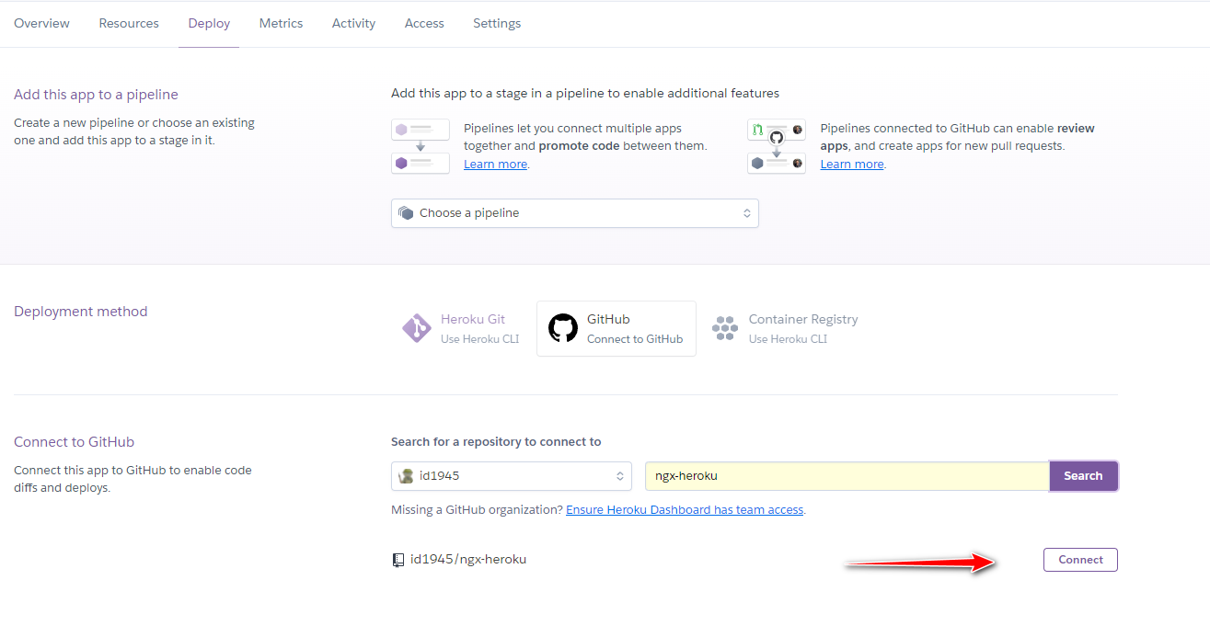Switch to the Resources tab

(x=129, y=23)
